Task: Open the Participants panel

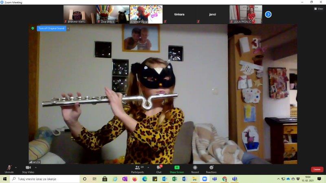Action: click(x=137, y=169)
